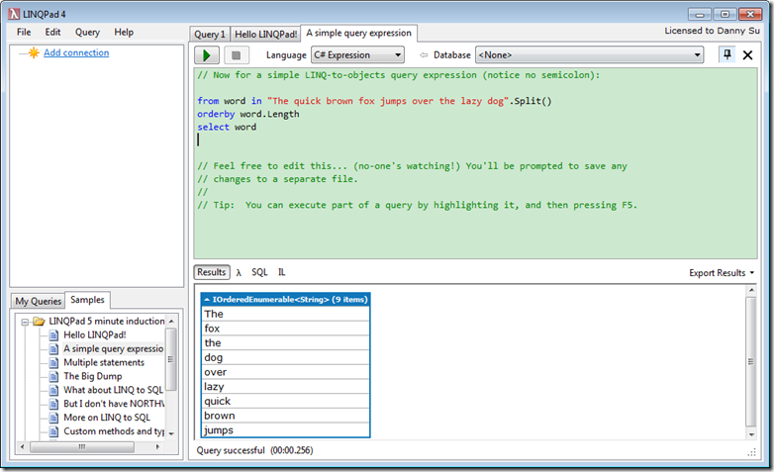Click right arrow of samples horizontal scrollbar

[157, 447]
